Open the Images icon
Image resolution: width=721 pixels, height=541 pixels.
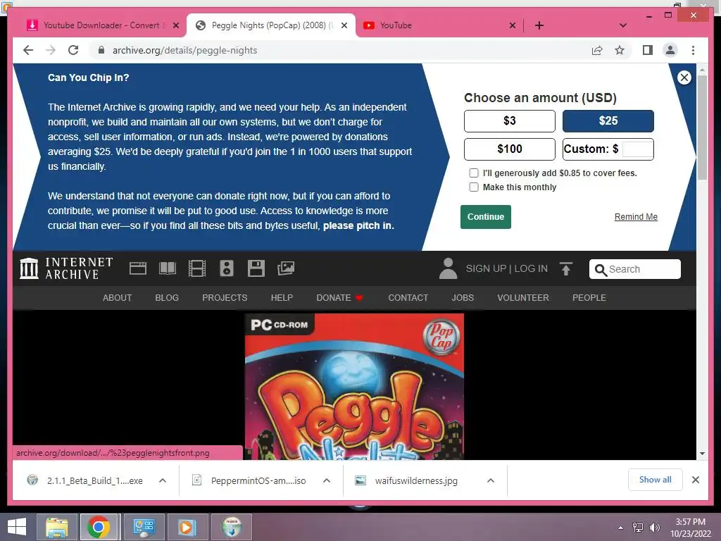coord(286,268)
